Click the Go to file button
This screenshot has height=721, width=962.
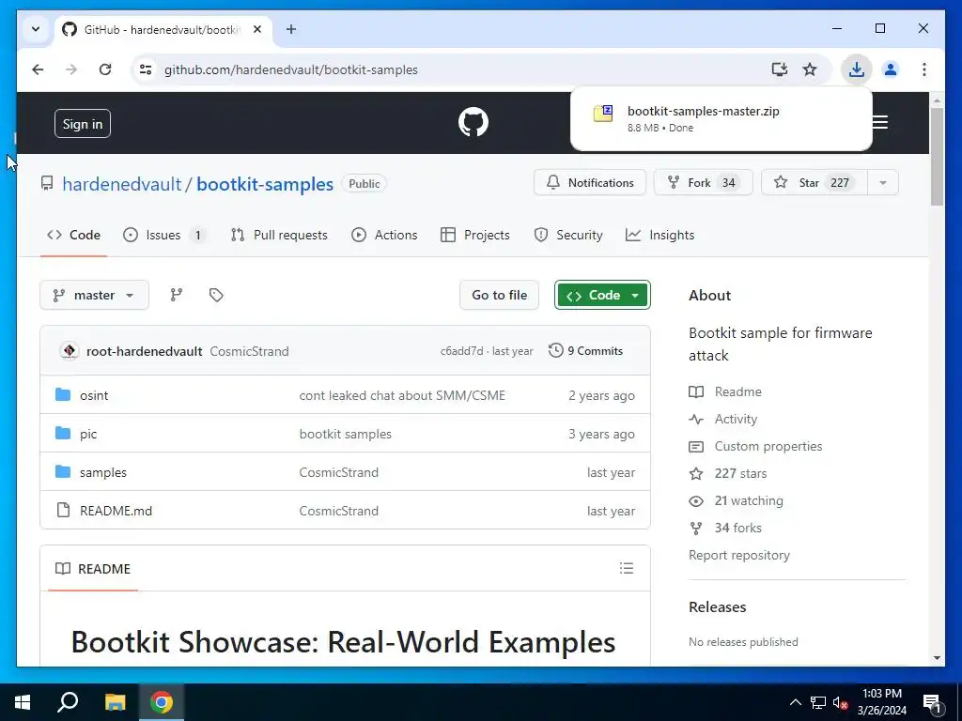(x=499, y=295)
